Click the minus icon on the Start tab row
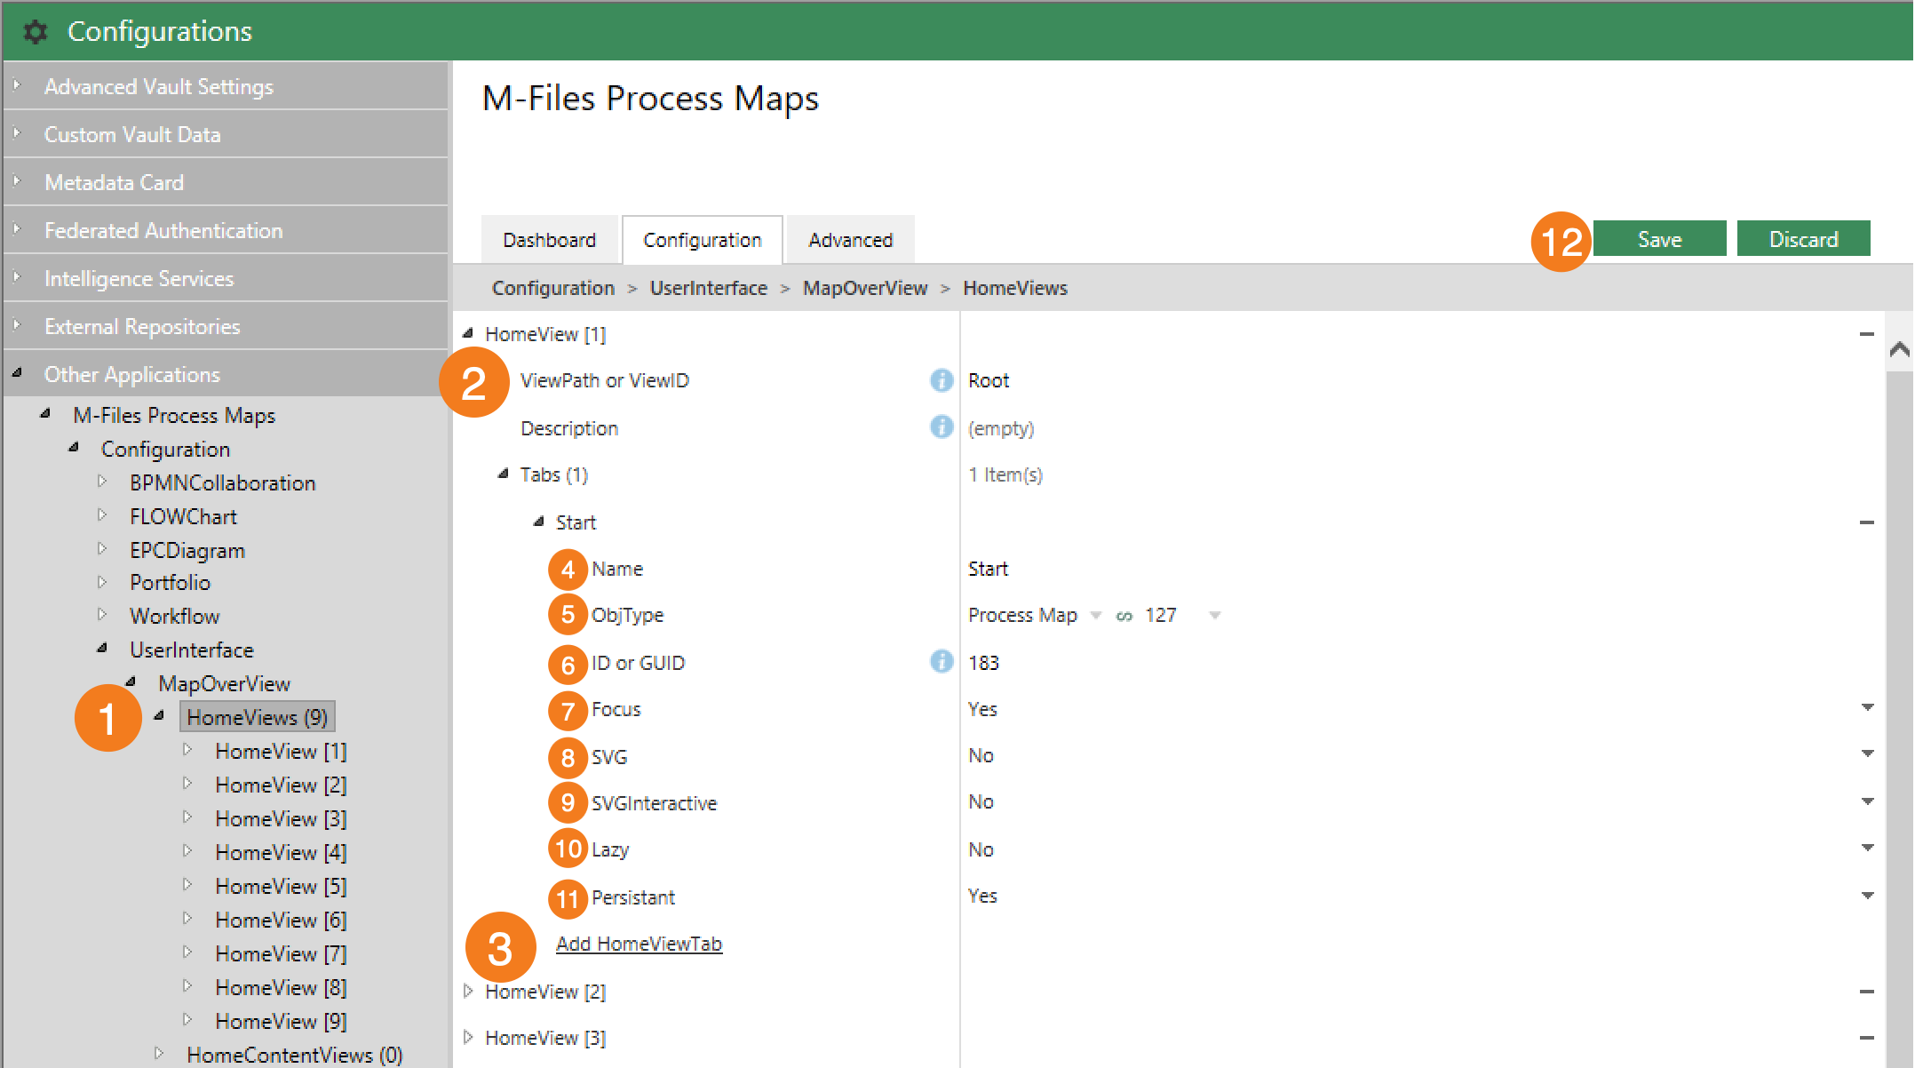The height and width of the screenshot is (1068, 1915). click(1866, 522)
